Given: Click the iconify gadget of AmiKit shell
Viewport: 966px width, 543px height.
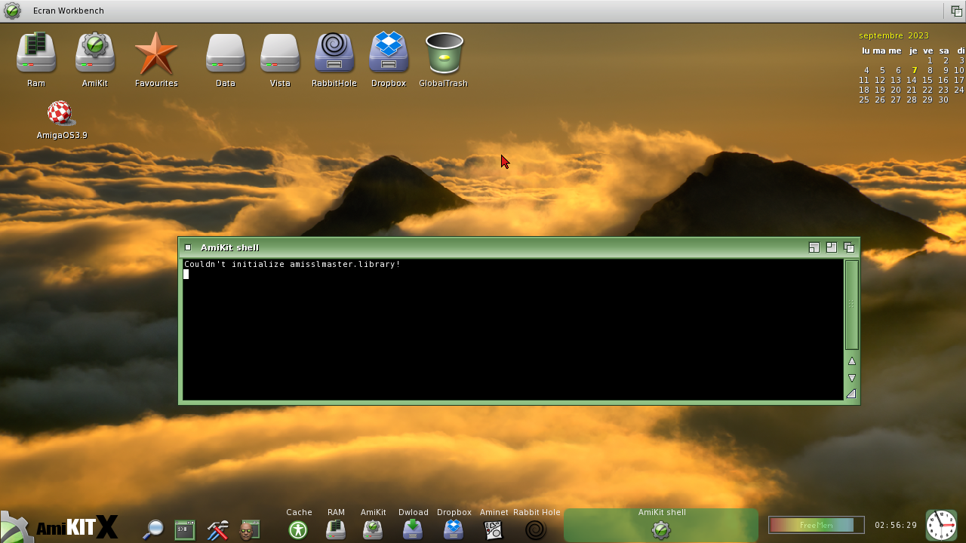Looking at the screenshot, I should [x=814, y=247].
